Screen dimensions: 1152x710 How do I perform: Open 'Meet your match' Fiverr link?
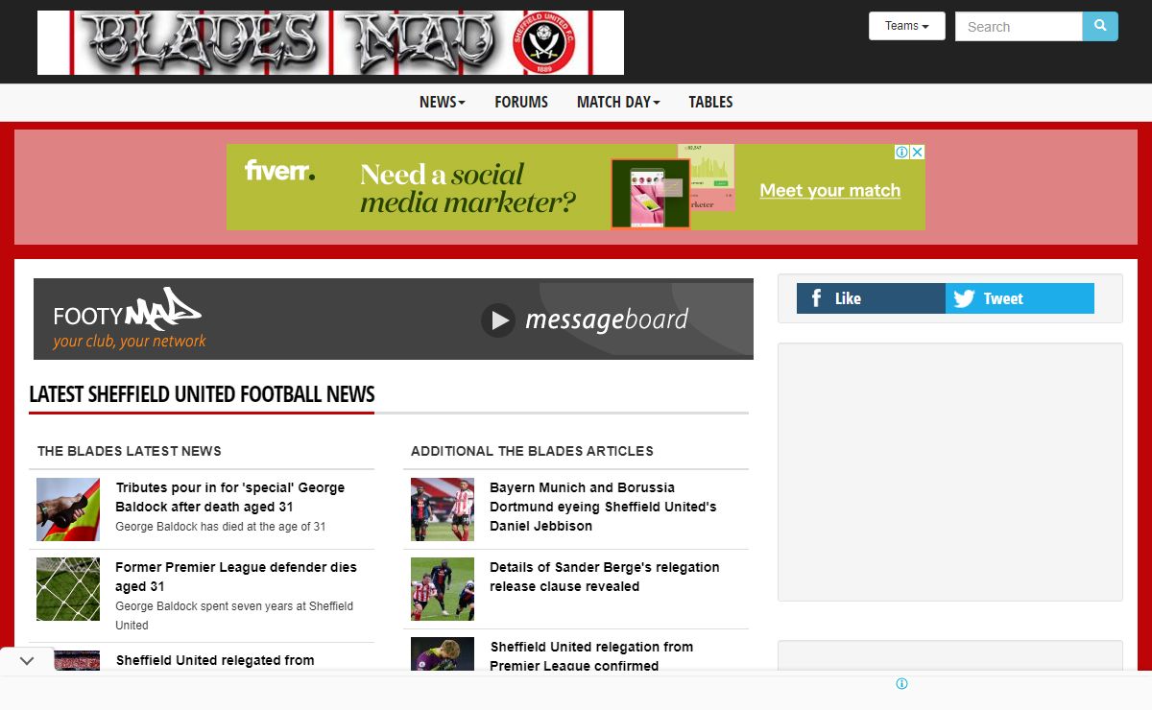[x=830, y=190]
